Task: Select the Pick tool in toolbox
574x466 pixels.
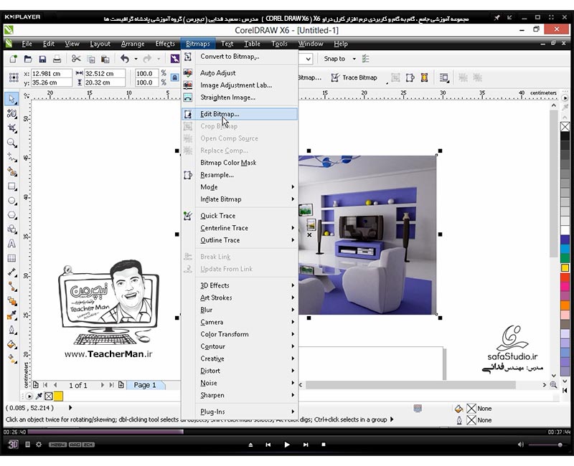Action: pos(11,99)
